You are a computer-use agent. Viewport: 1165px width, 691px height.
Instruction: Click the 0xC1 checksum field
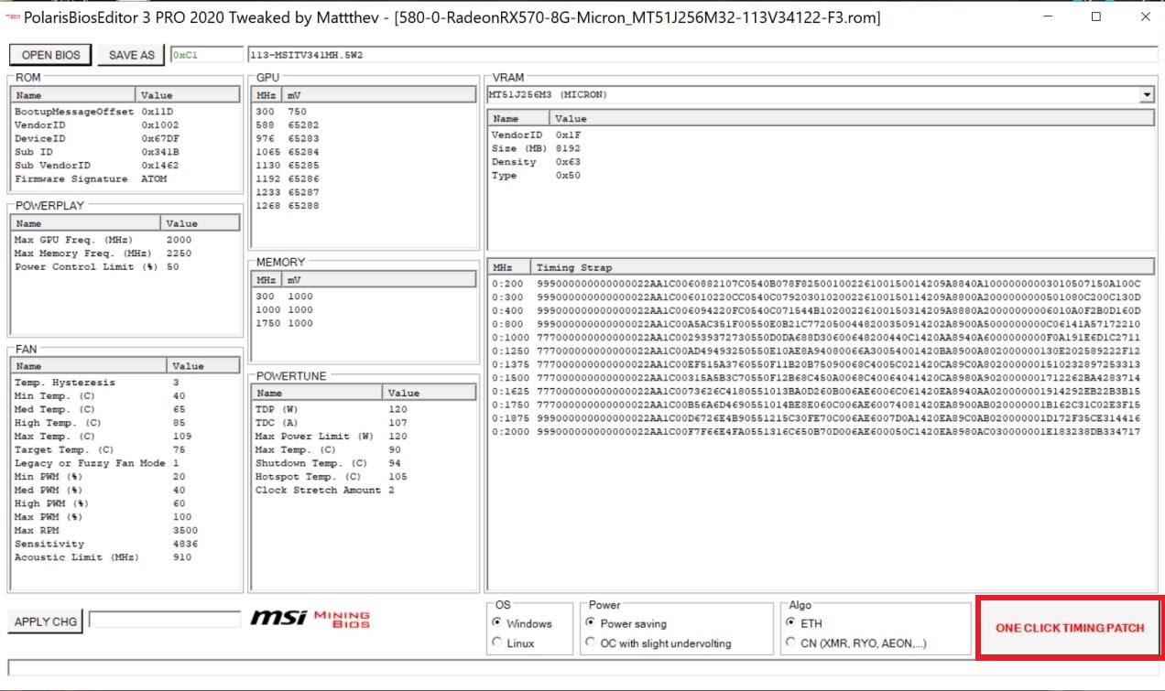[x=206, y=55]
